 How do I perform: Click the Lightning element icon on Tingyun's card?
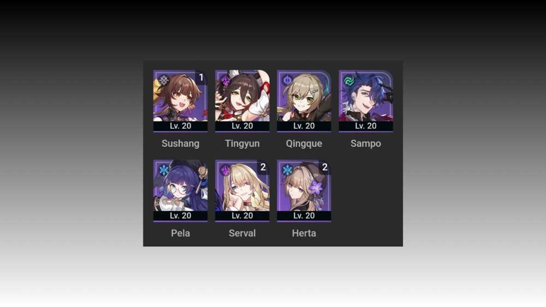(225, 81)
